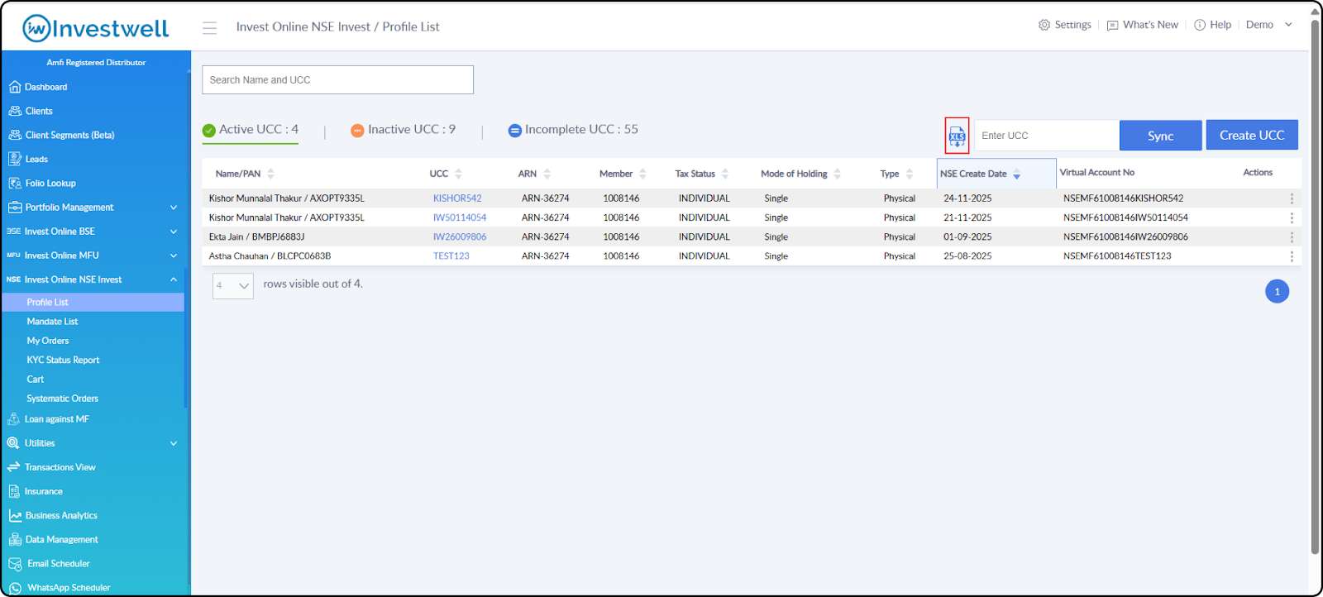This screenshot has width=1323, height=597.
Task: Switch to Inactive UCC tab
Action: click(404, 130)
